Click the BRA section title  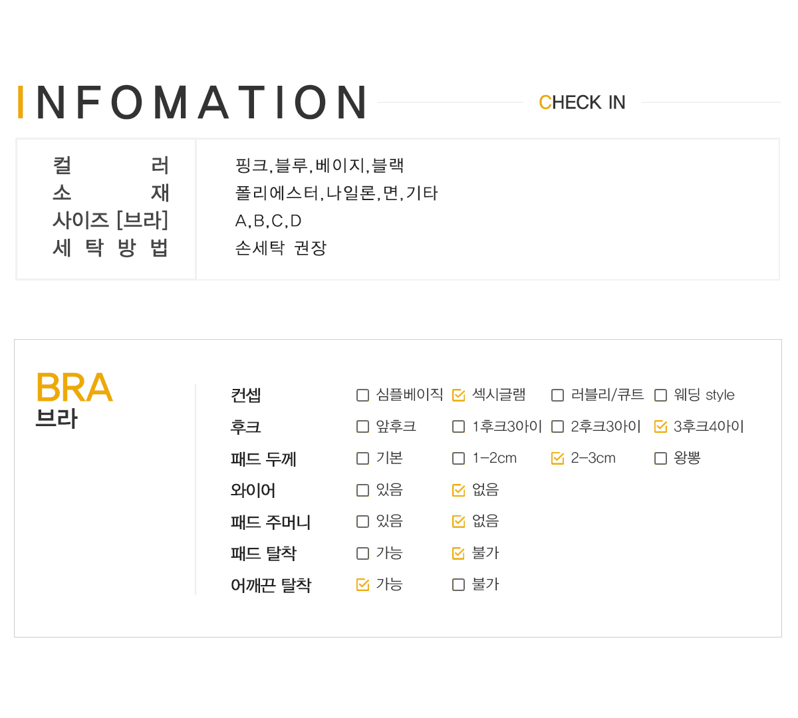coord(74,388)
